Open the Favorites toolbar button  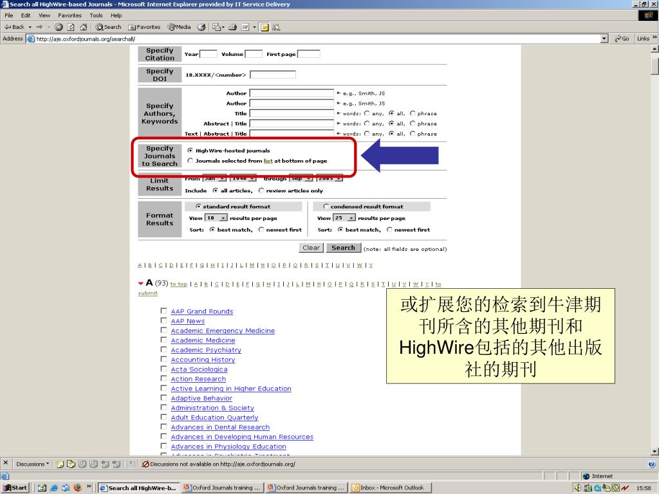click(144, 27)
